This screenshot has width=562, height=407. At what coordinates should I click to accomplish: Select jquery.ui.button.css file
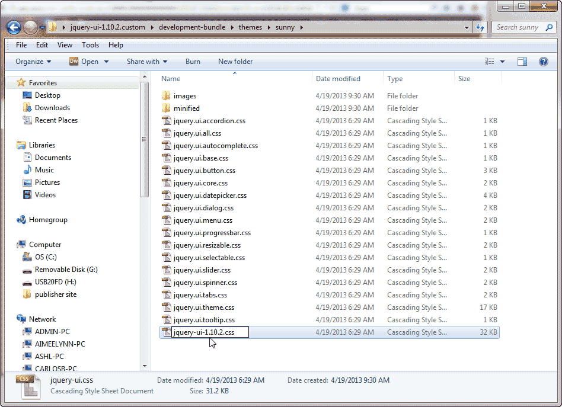click(205, 171)
